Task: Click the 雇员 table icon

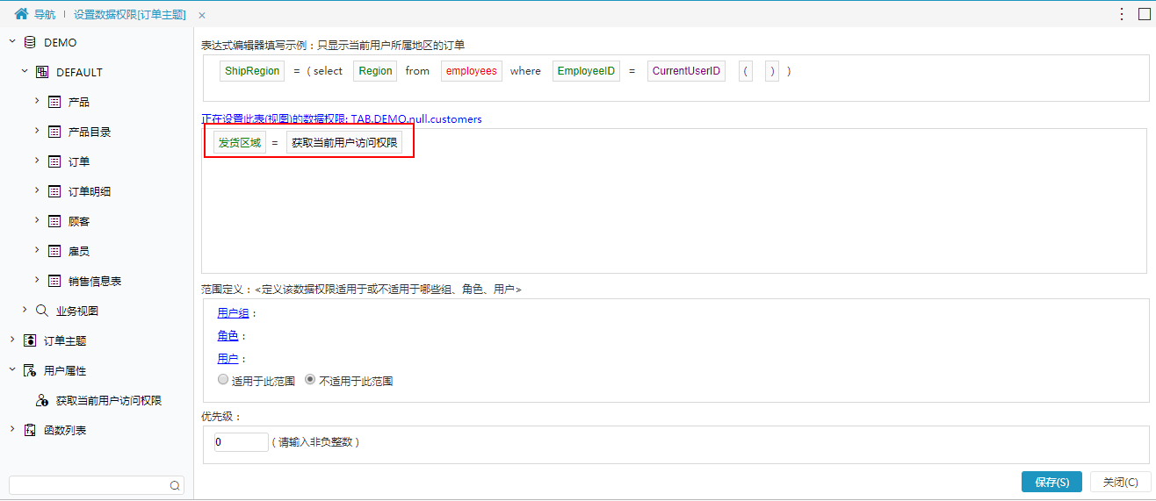Action: coord(54,251)
